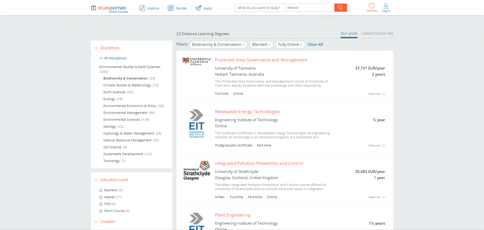Select Environmental Sciences discipline

[x=122, y=119]
